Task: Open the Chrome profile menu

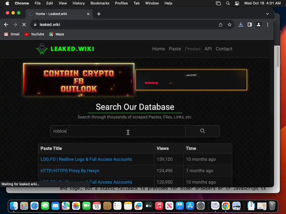Action: pyautogui.click(x=258, y=25)
